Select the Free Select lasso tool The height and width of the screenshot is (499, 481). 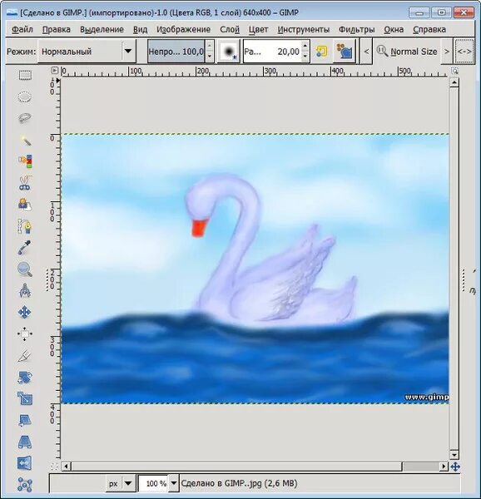click(24, 119)
